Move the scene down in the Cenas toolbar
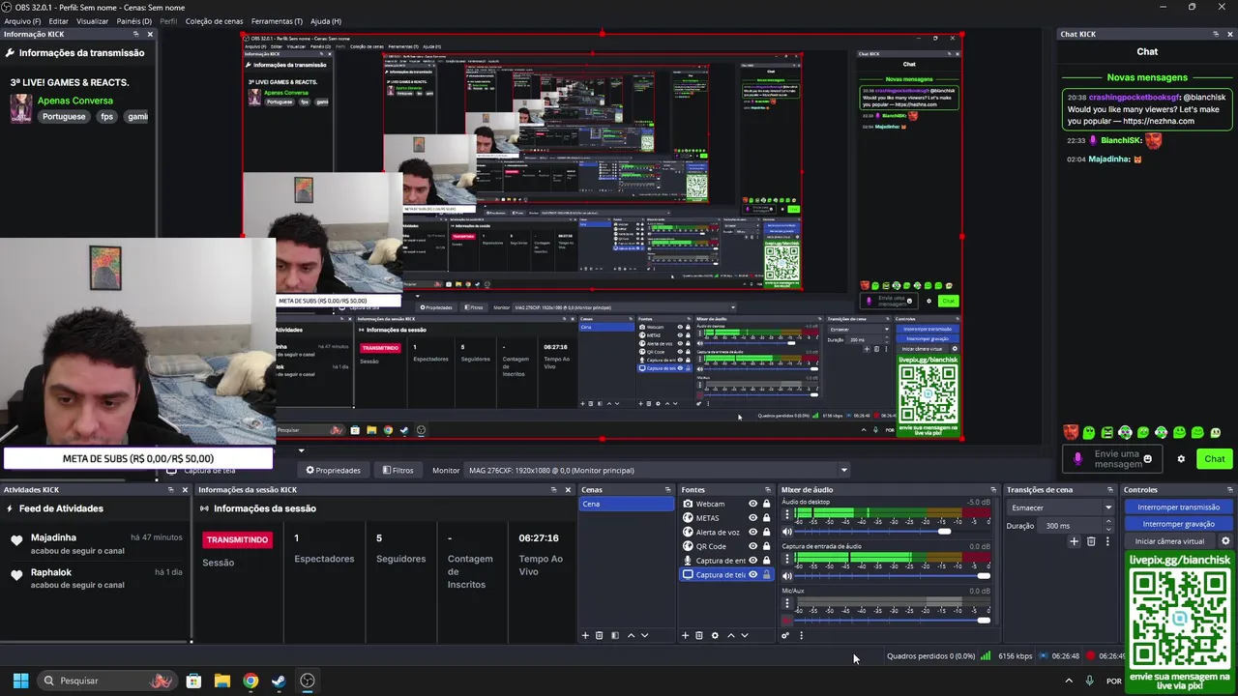 (x=644, y=635)
